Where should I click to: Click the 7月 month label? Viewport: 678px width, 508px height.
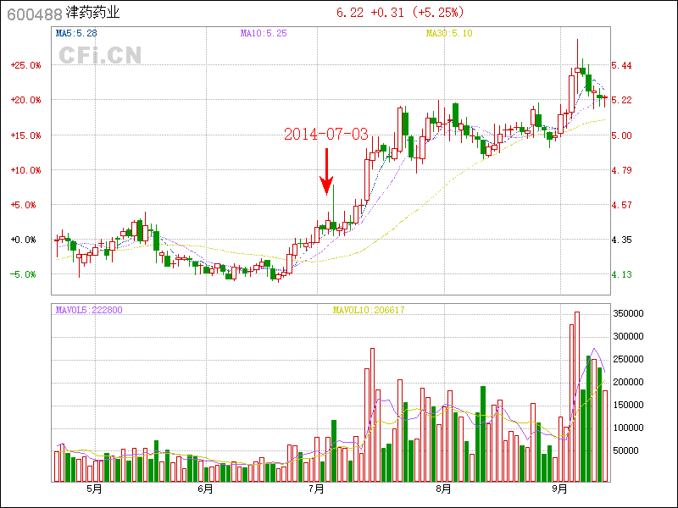[x=317, y=489]
